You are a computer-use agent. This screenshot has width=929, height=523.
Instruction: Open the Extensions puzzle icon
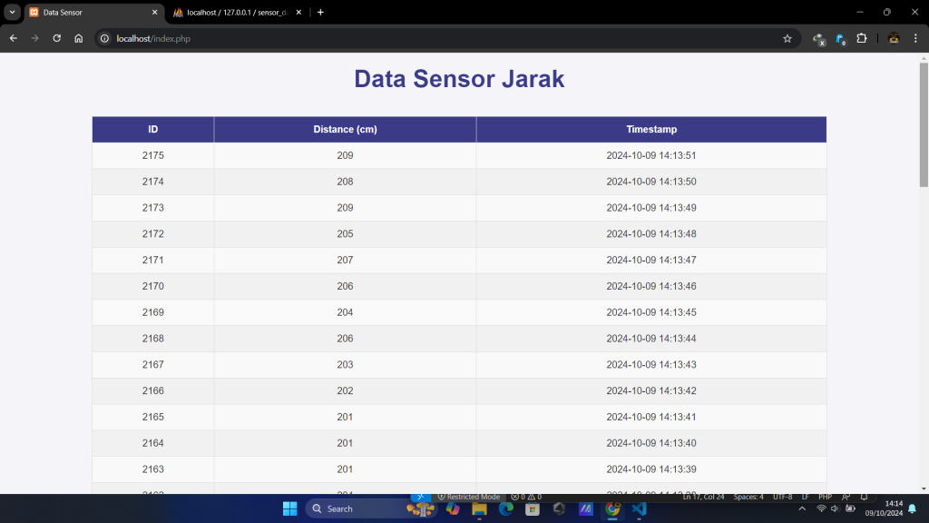click(x=862, y=39)
